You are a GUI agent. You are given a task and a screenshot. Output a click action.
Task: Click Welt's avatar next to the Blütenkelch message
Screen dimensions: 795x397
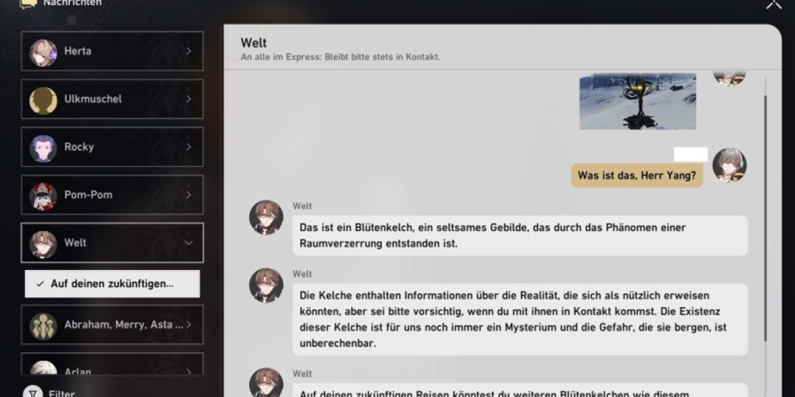click(x=266, y=218)
